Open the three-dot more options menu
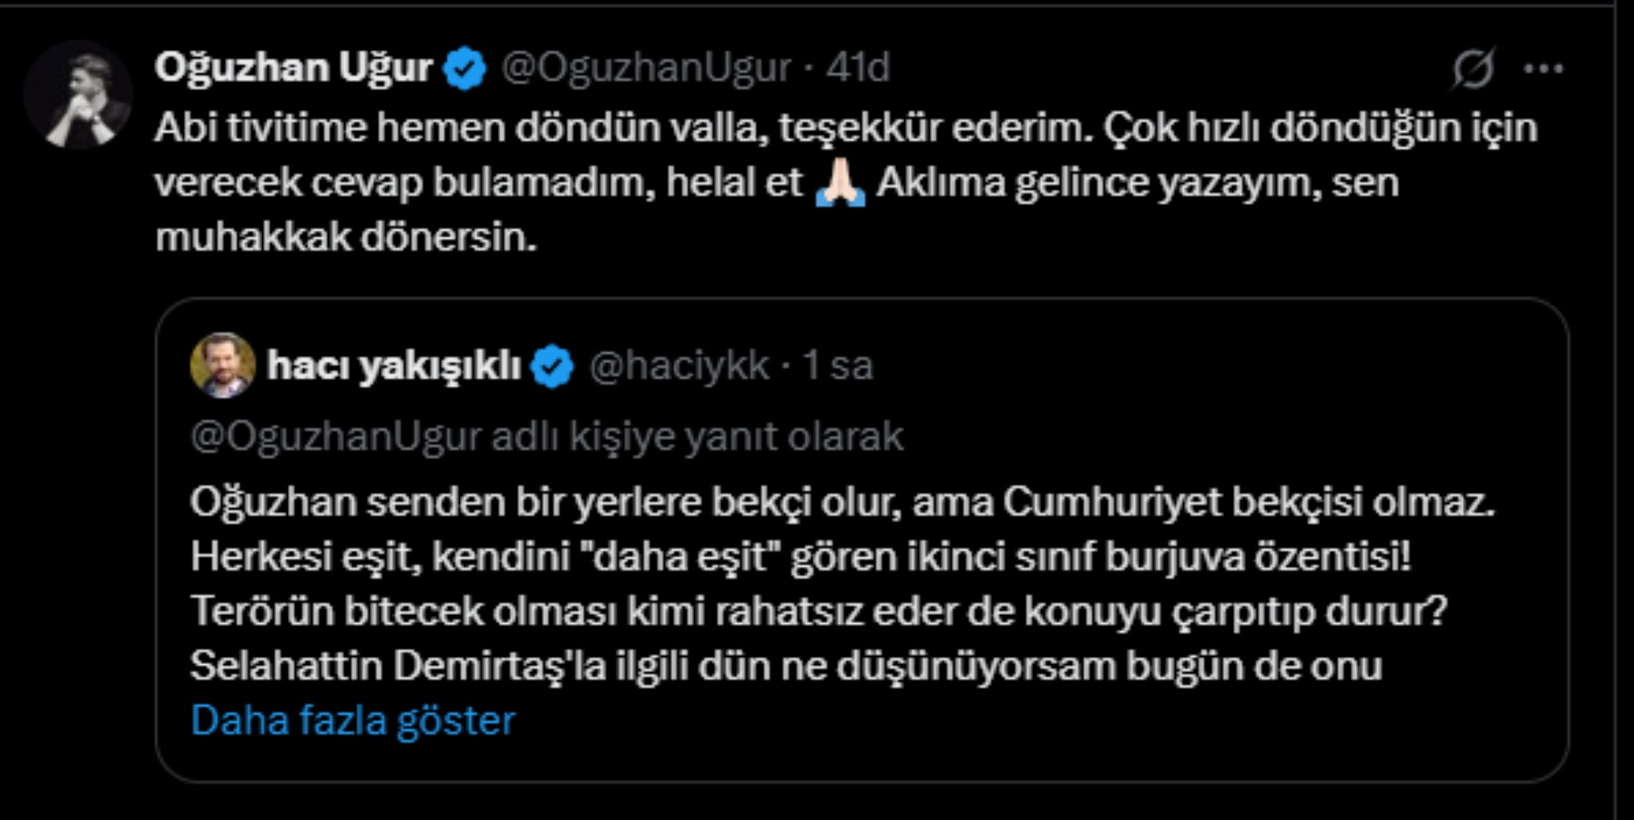Image resolution: width=1634 pixels, height=820 pixels. [1543, 69]
